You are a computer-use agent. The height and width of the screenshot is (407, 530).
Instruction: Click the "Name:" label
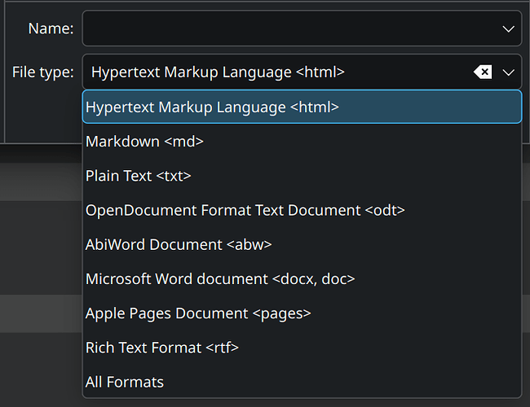coord(51,29)
